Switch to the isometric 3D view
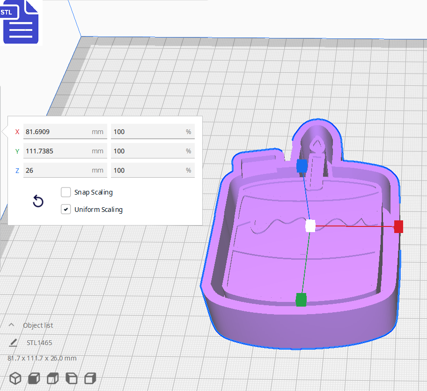Screen dimensions: 427x391 click(15, 378)
